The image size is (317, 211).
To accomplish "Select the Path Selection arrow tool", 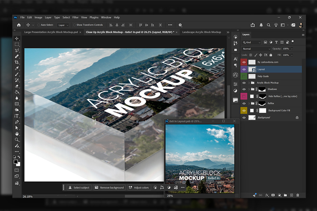I will tap(17, 128).
